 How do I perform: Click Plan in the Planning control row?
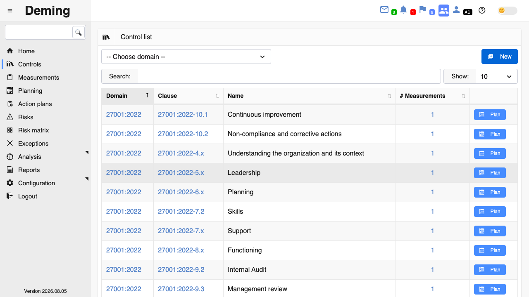coord(490,192)
